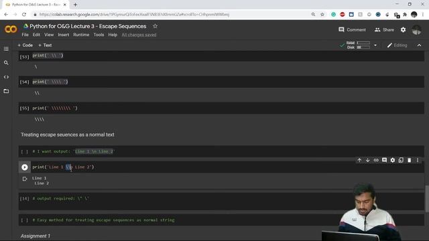Open the code snippets panel
The width and height of the screenshot is (429, 241).
click(6, 77)
